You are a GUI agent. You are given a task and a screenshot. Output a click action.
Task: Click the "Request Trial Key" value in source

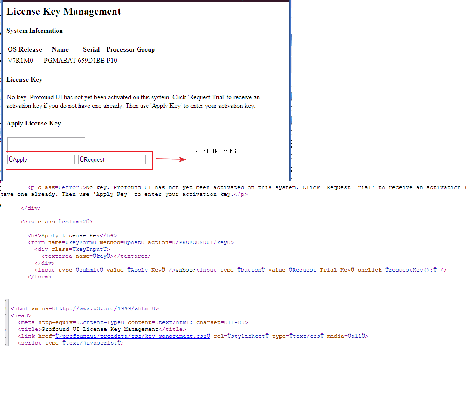(322, 270)
